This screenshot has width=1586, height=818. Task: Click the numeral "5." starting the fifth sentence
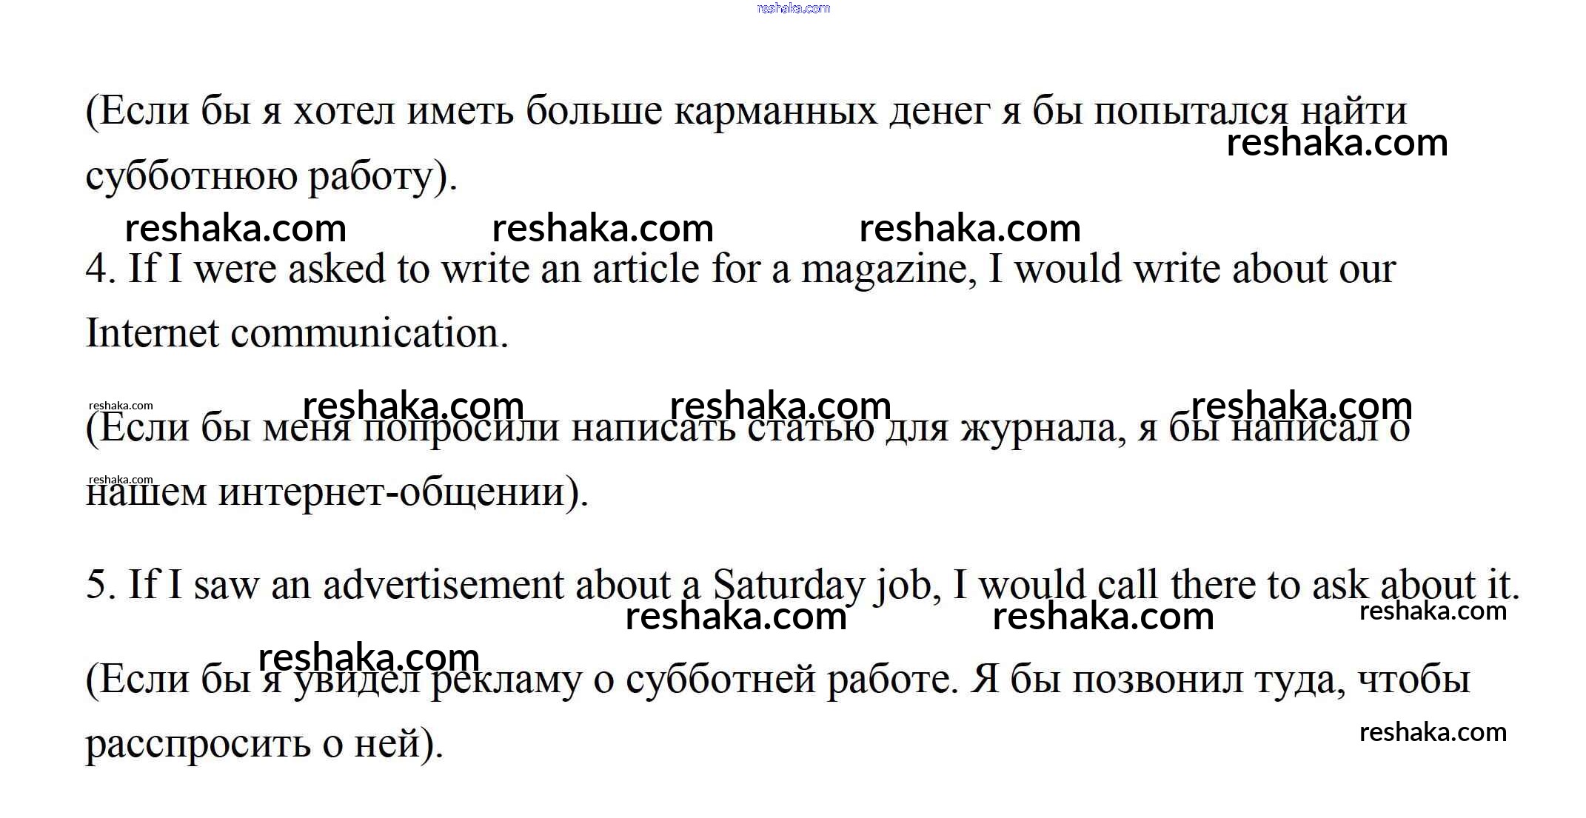pyautogui.click(x=101, y=585)
